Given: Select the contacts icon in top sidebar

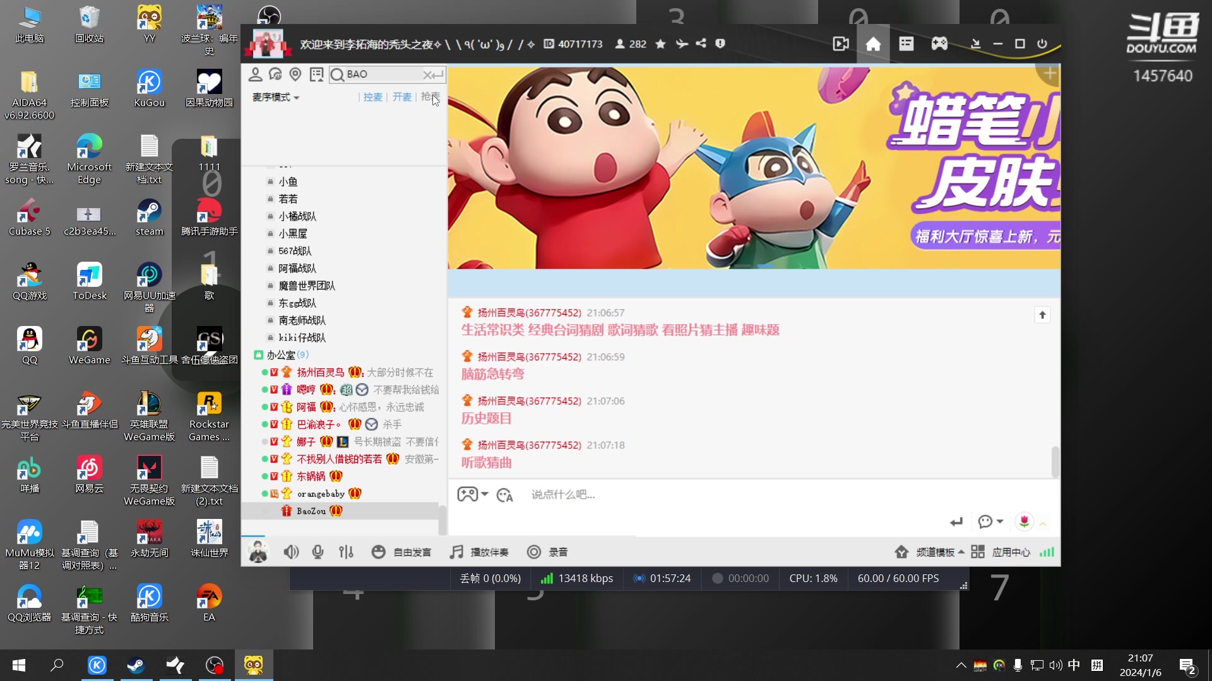Looking at the screenshot, I should [256, 74].
